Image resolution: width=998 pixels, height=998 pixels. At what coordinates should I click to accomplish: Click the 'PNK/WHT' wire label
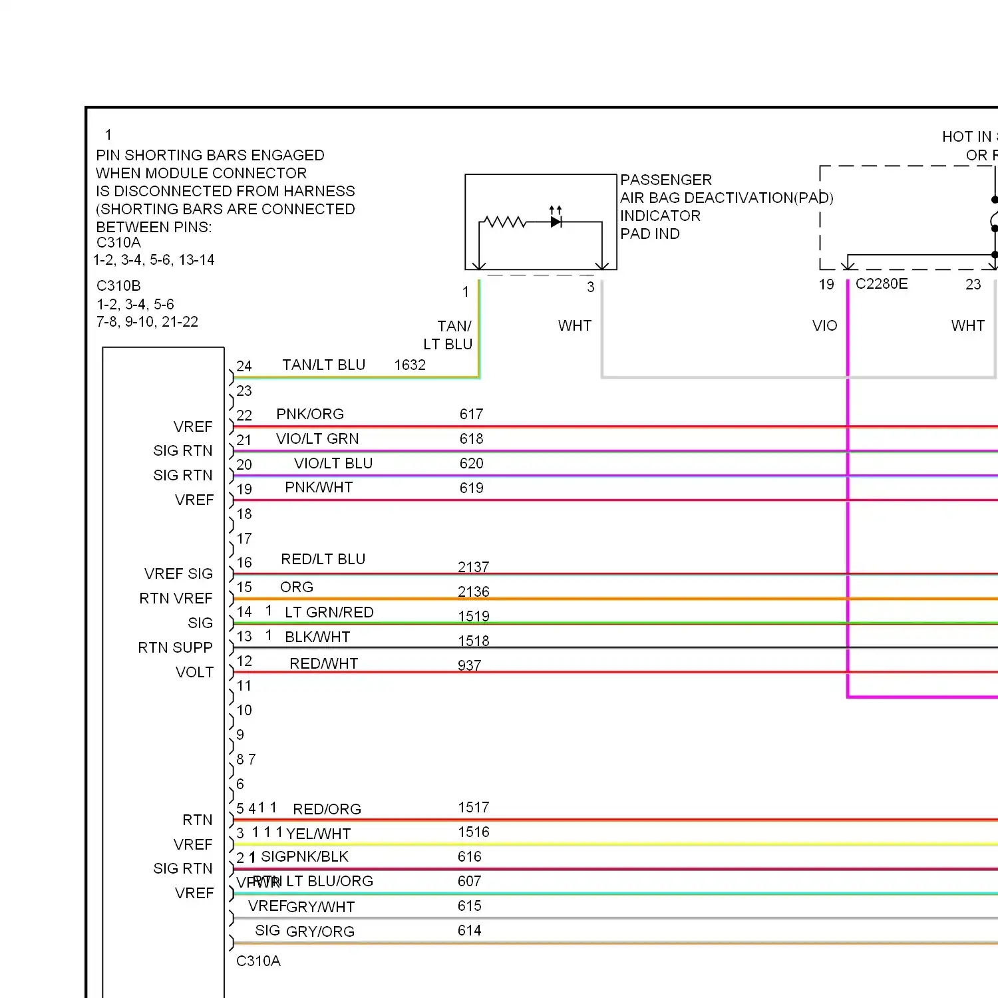pyautogui.click(x=319, y=488)
